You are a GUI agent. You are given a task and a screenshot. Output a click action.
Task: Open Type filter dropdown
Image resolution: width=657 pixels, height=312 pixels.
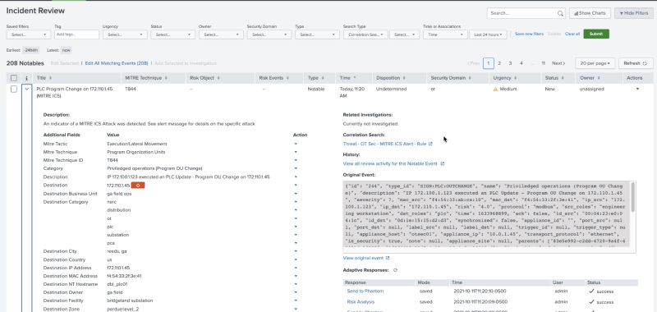pos(317,34)
